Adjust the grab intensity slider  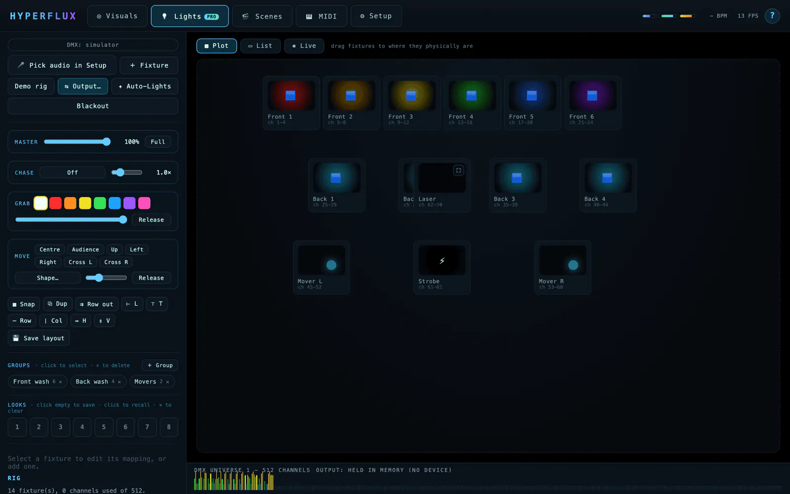tap(71, 220)
